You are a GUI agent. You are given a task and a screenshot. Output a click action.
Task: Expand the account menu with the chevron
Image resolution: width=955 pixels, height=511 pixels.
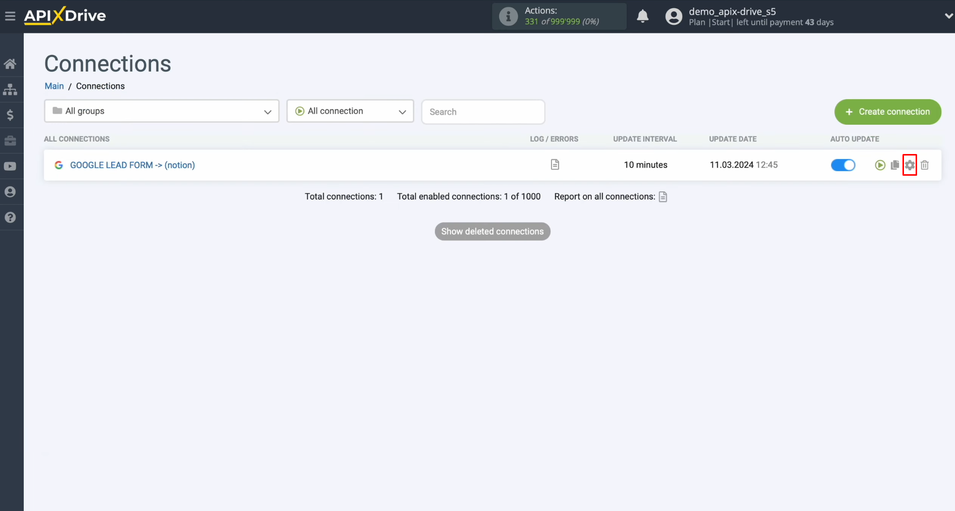(x=948, y=16)
